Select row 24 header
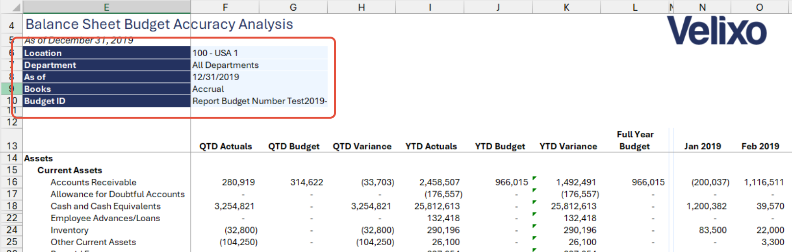 [x=11, y=230]
